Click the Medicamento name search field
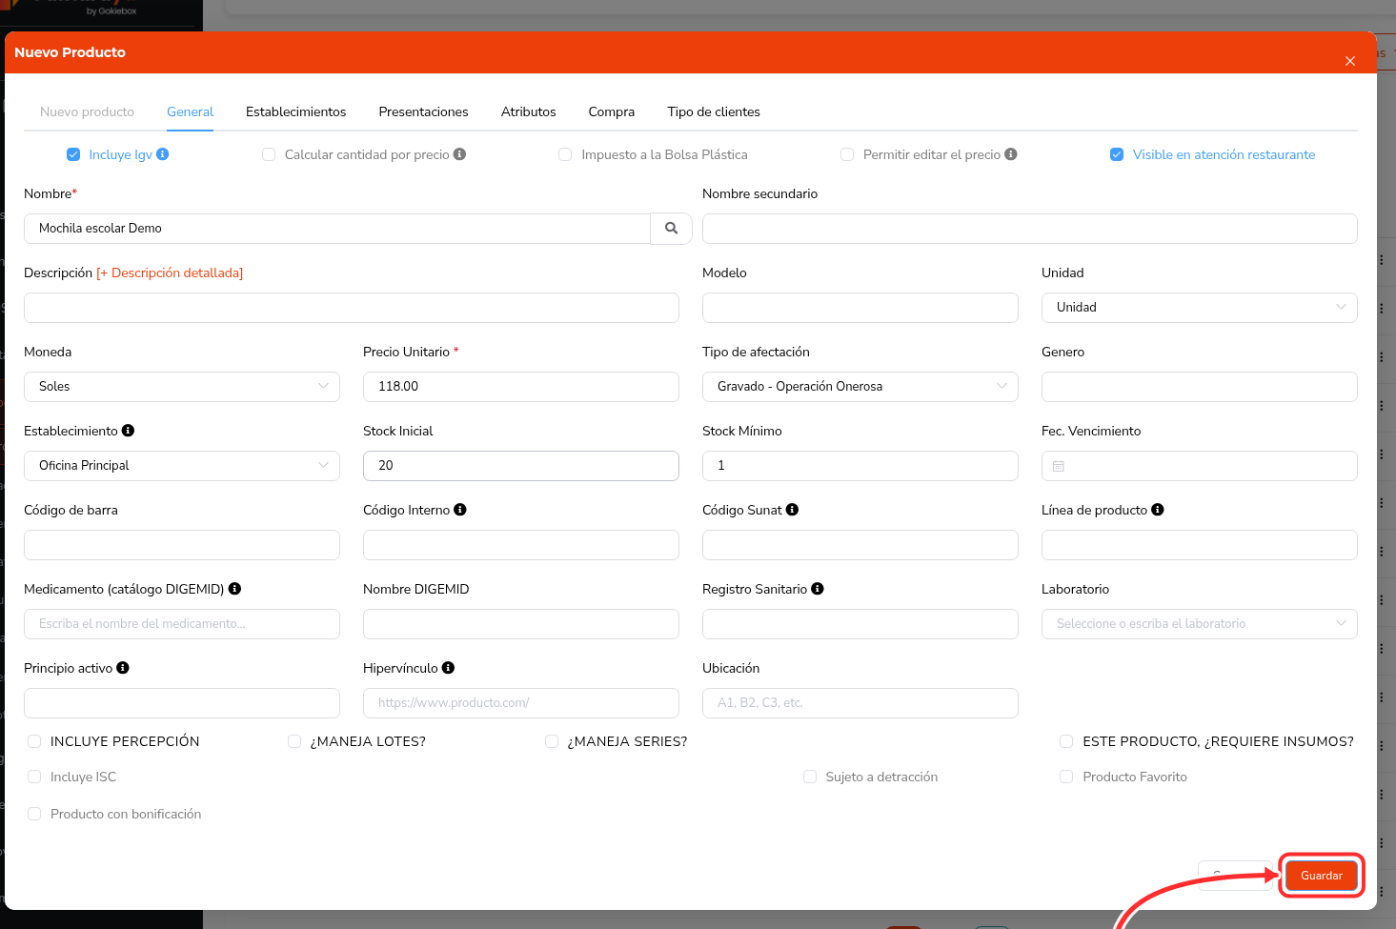This screenshot has height=929, width=1396. point(182,624)
